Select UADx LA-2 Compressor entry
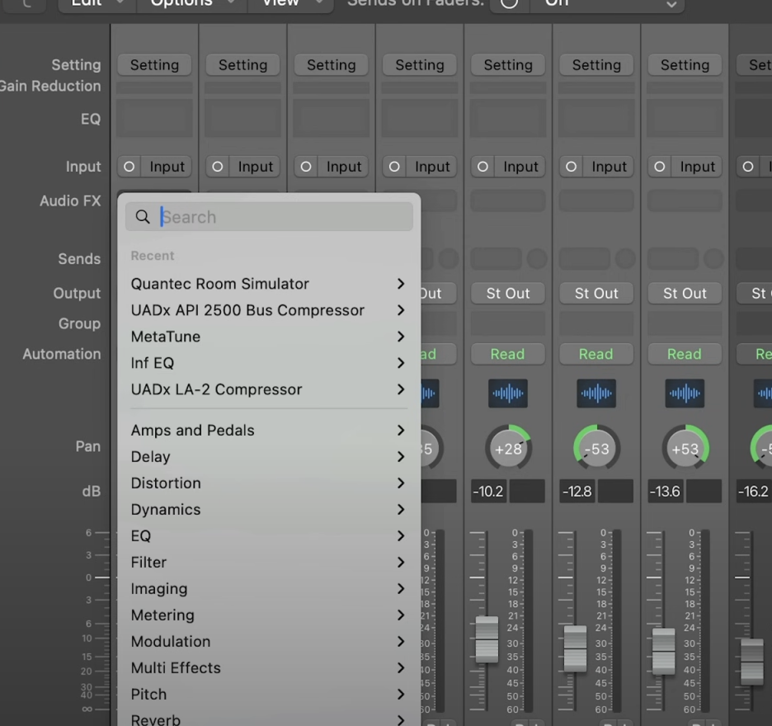The height and width of the screenshot is (726, 772). click(x=269, y=389)
